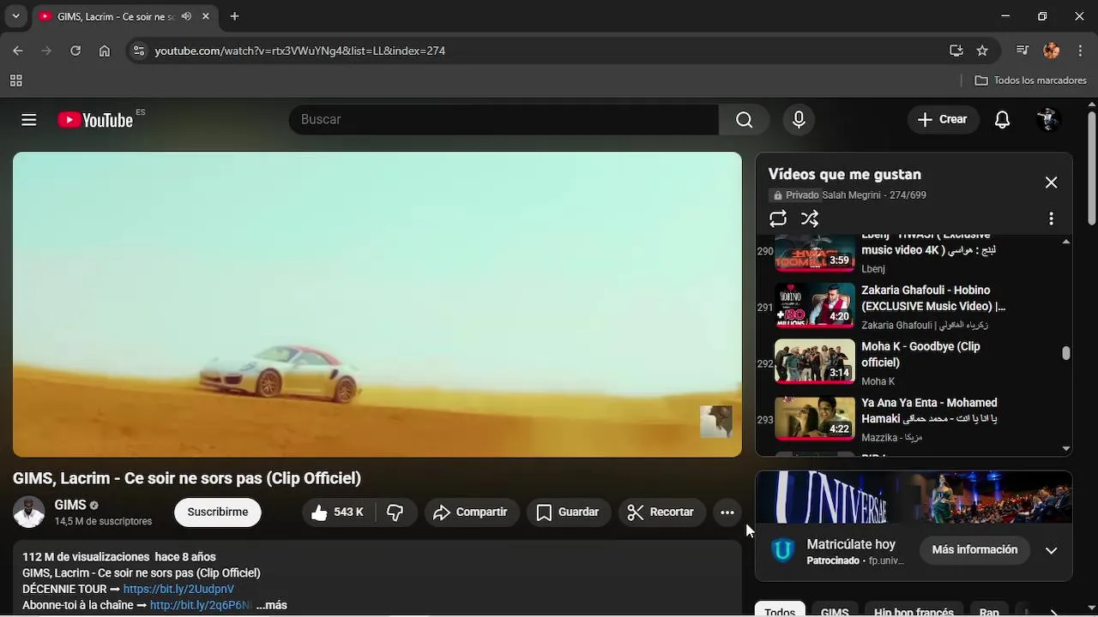
Task: Open the tab search dropdown arrow
Action: pos(15,16)
